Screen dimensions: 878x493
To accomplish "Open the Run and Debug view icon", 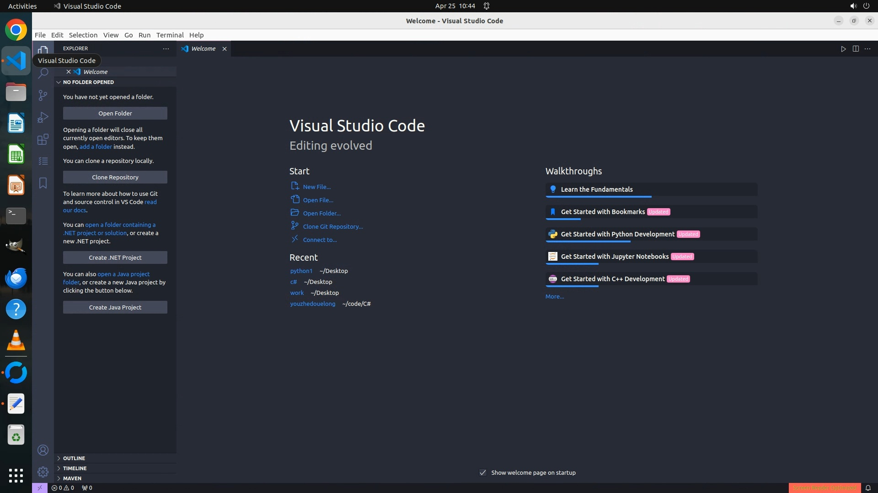I will tap(43, 117).
